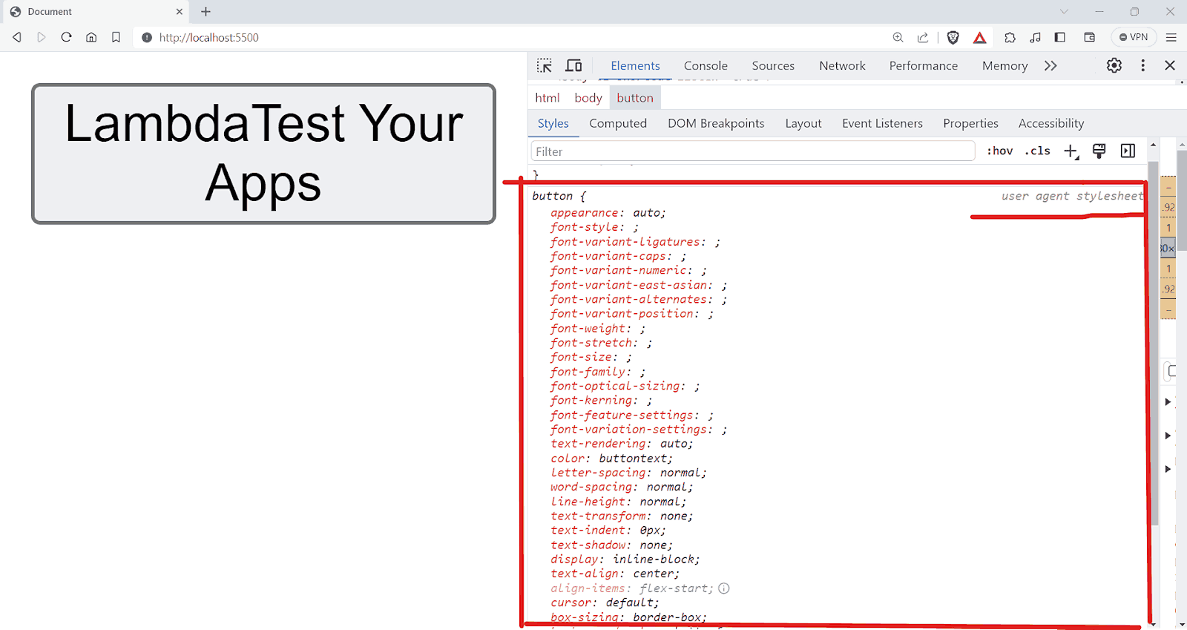Screen dimensions: 1187x630
Task: Open DevTools three-dot customize menu
Action: tap(1142, 65)
